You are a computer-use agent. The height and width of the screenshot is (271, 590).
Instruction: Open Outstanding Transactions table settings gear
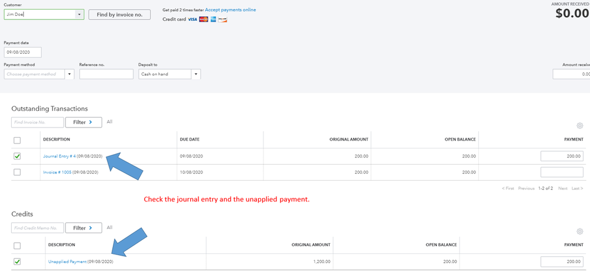579,125
